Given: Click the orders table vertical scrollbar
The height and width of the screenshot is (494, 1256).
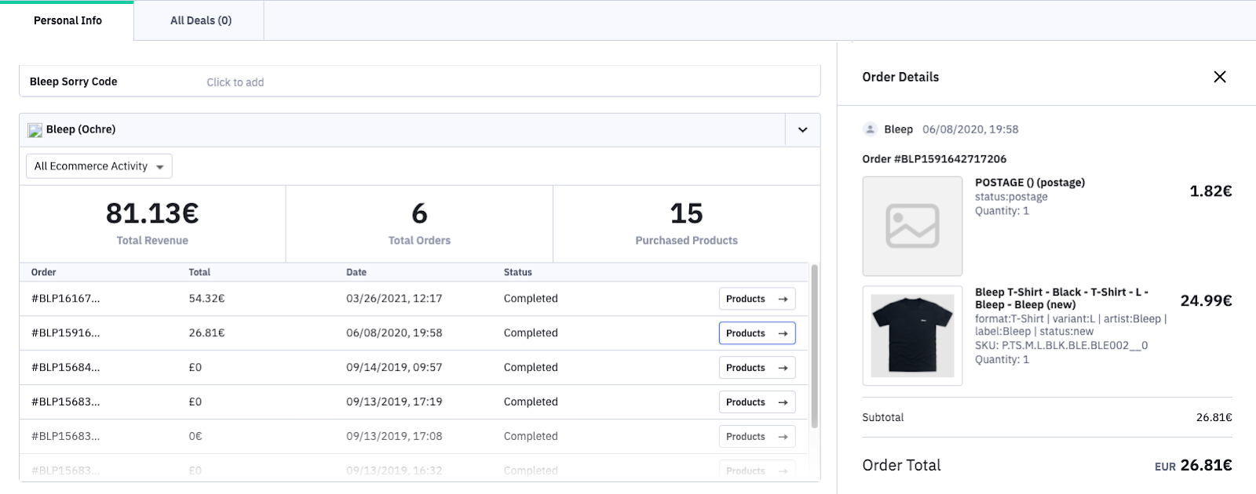Looking at the screenshot, I should (814, 345).
